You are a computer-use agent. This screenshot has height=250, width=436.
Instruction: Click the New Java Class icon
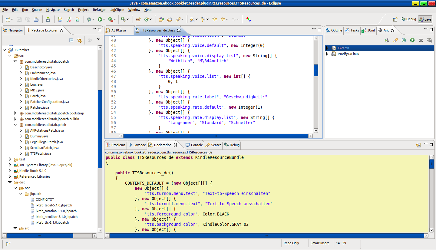pos(147,19)
